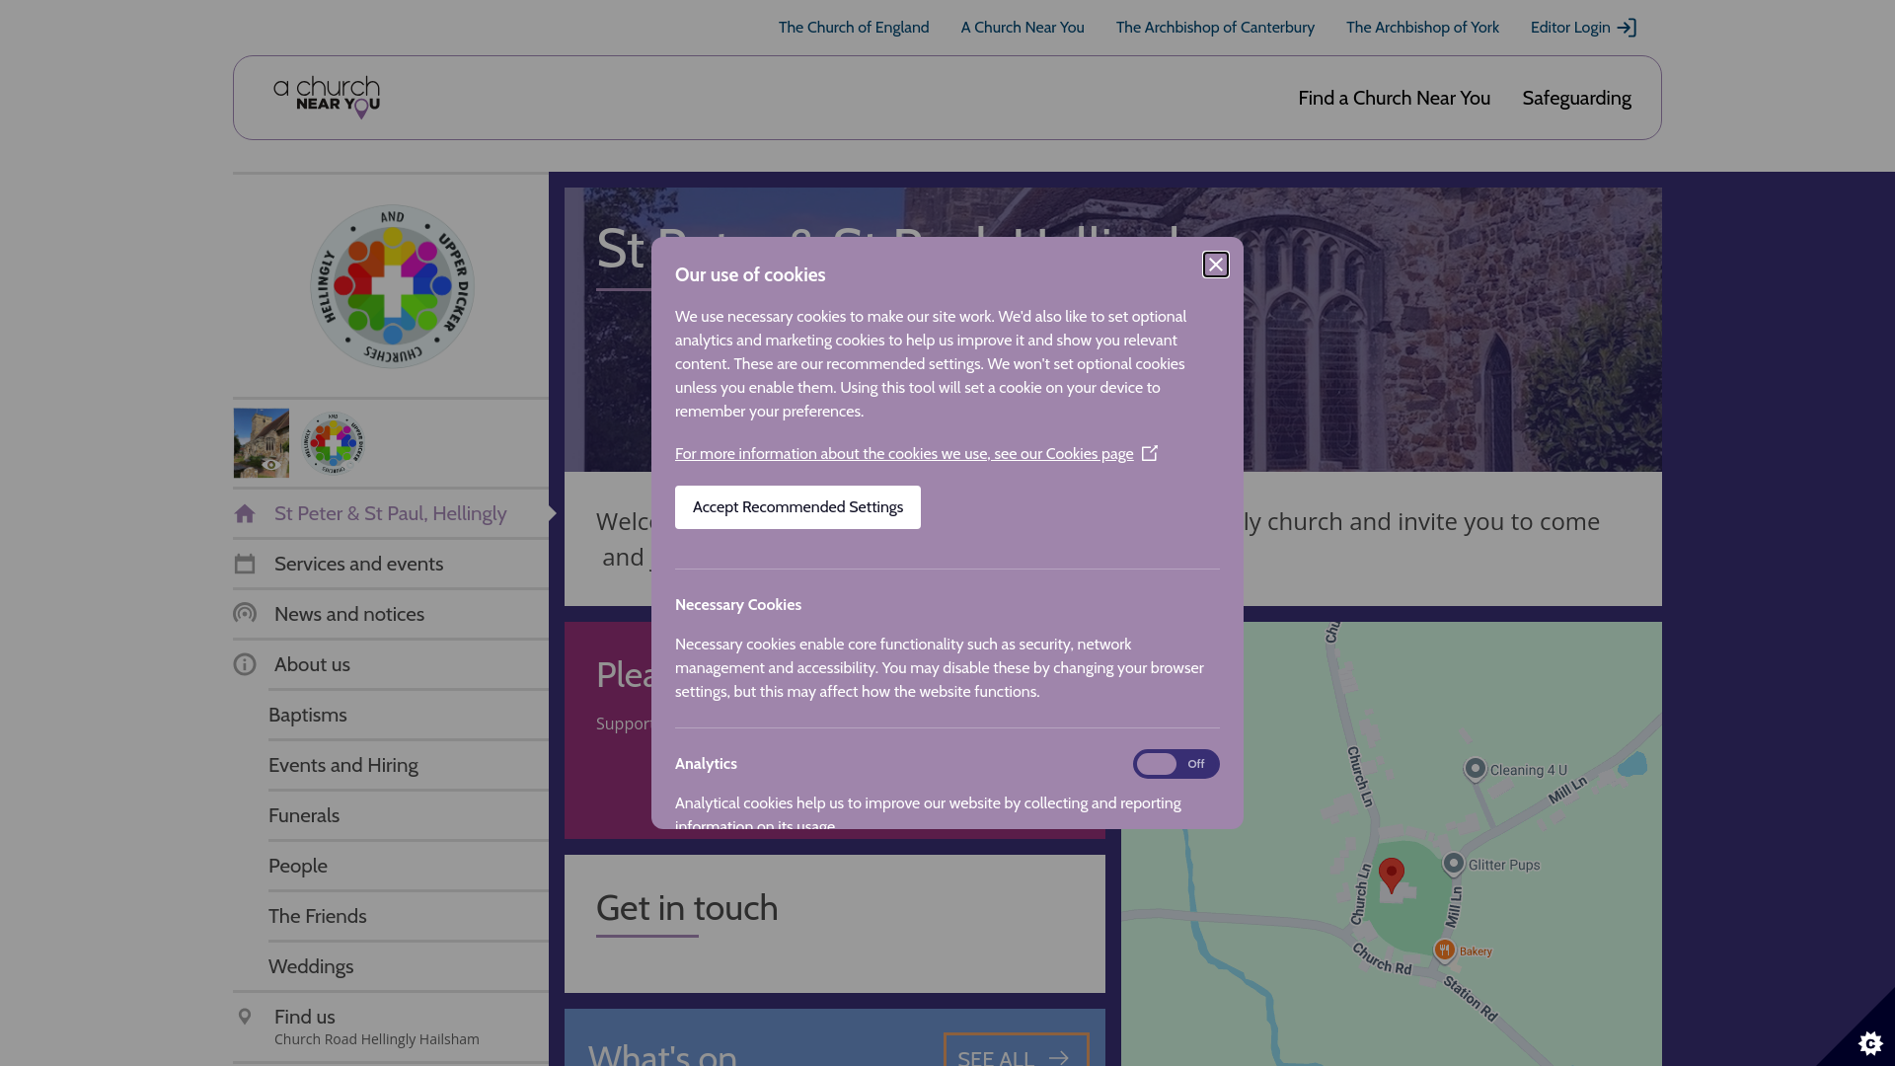Select the small emblem thumbnail

click(x=334, y=443)
